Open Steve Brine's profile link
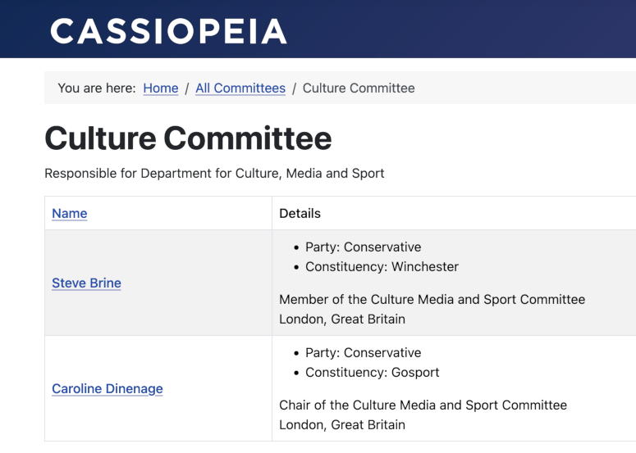Screen dimensions: 636x453 (x=86, y=283)
